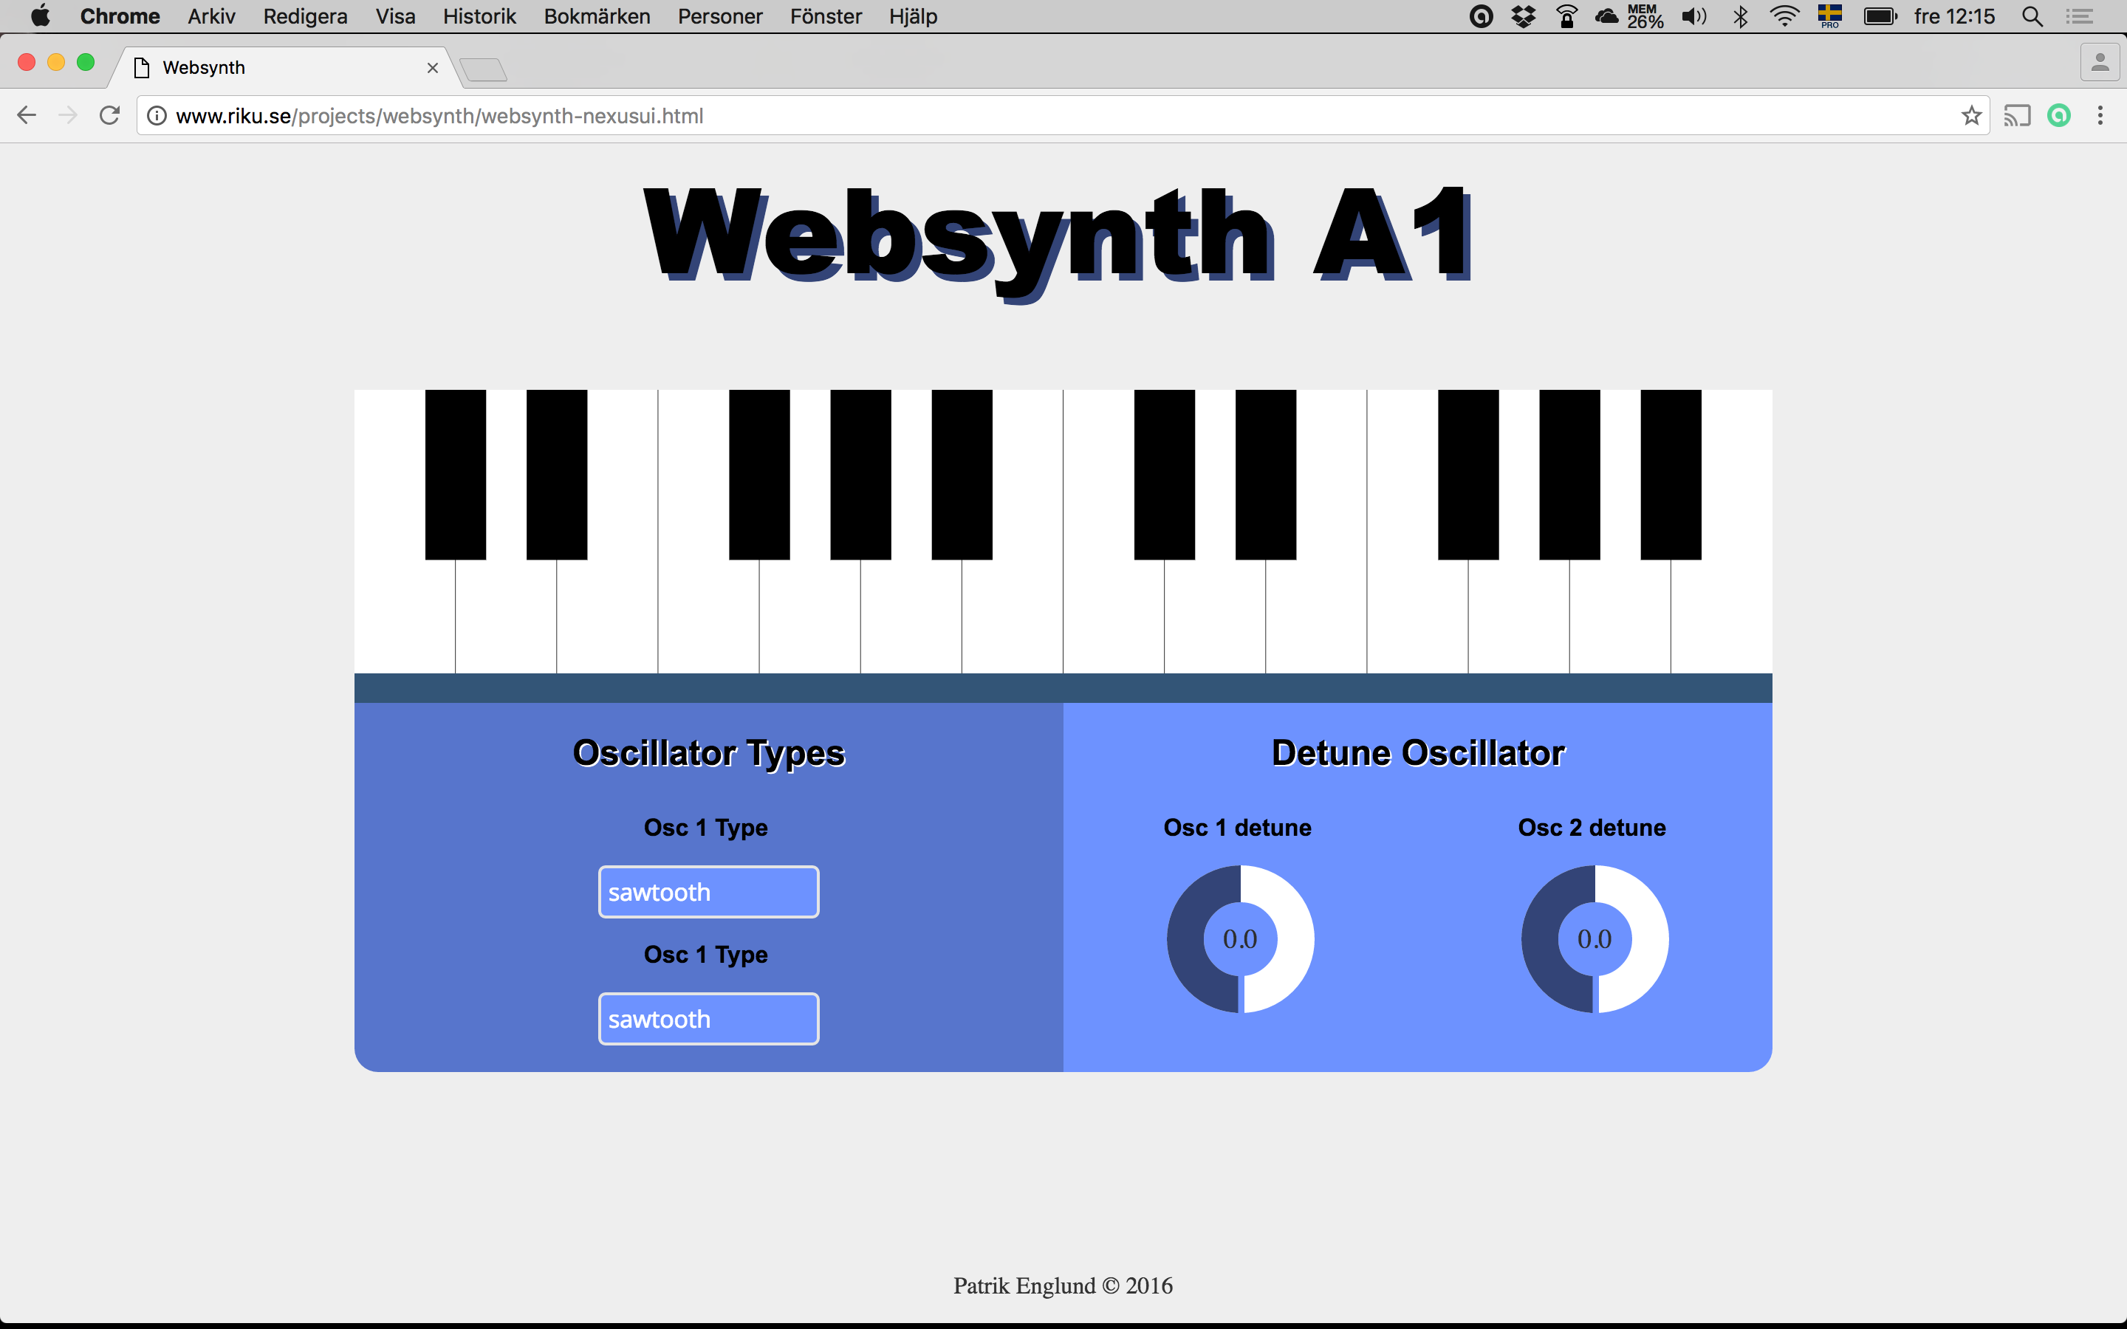Open the Bokmärken menu
Viewport: 2127px width, 1329px height.
tap(597, 16)
